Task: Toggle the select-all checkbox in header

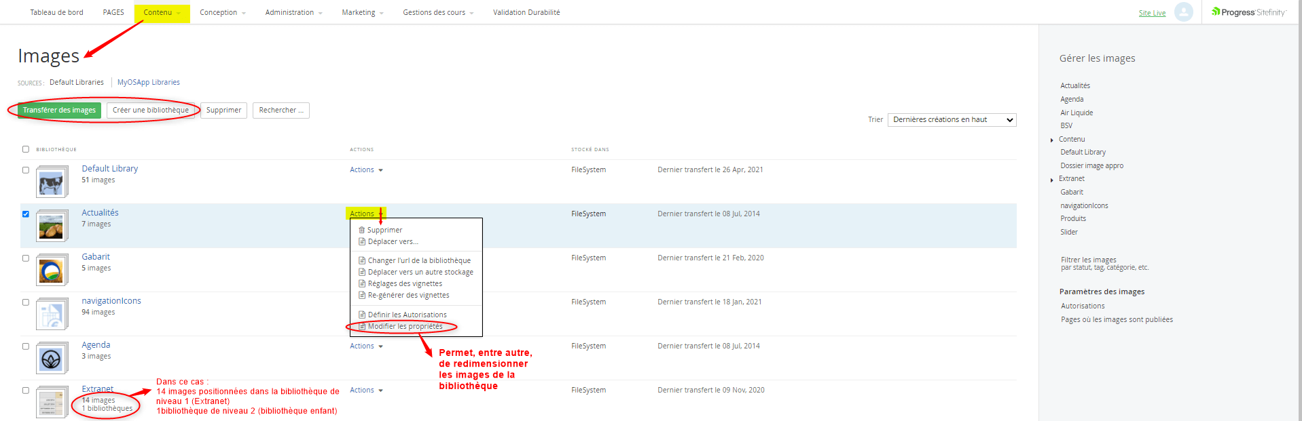Action: click(26, 149)
